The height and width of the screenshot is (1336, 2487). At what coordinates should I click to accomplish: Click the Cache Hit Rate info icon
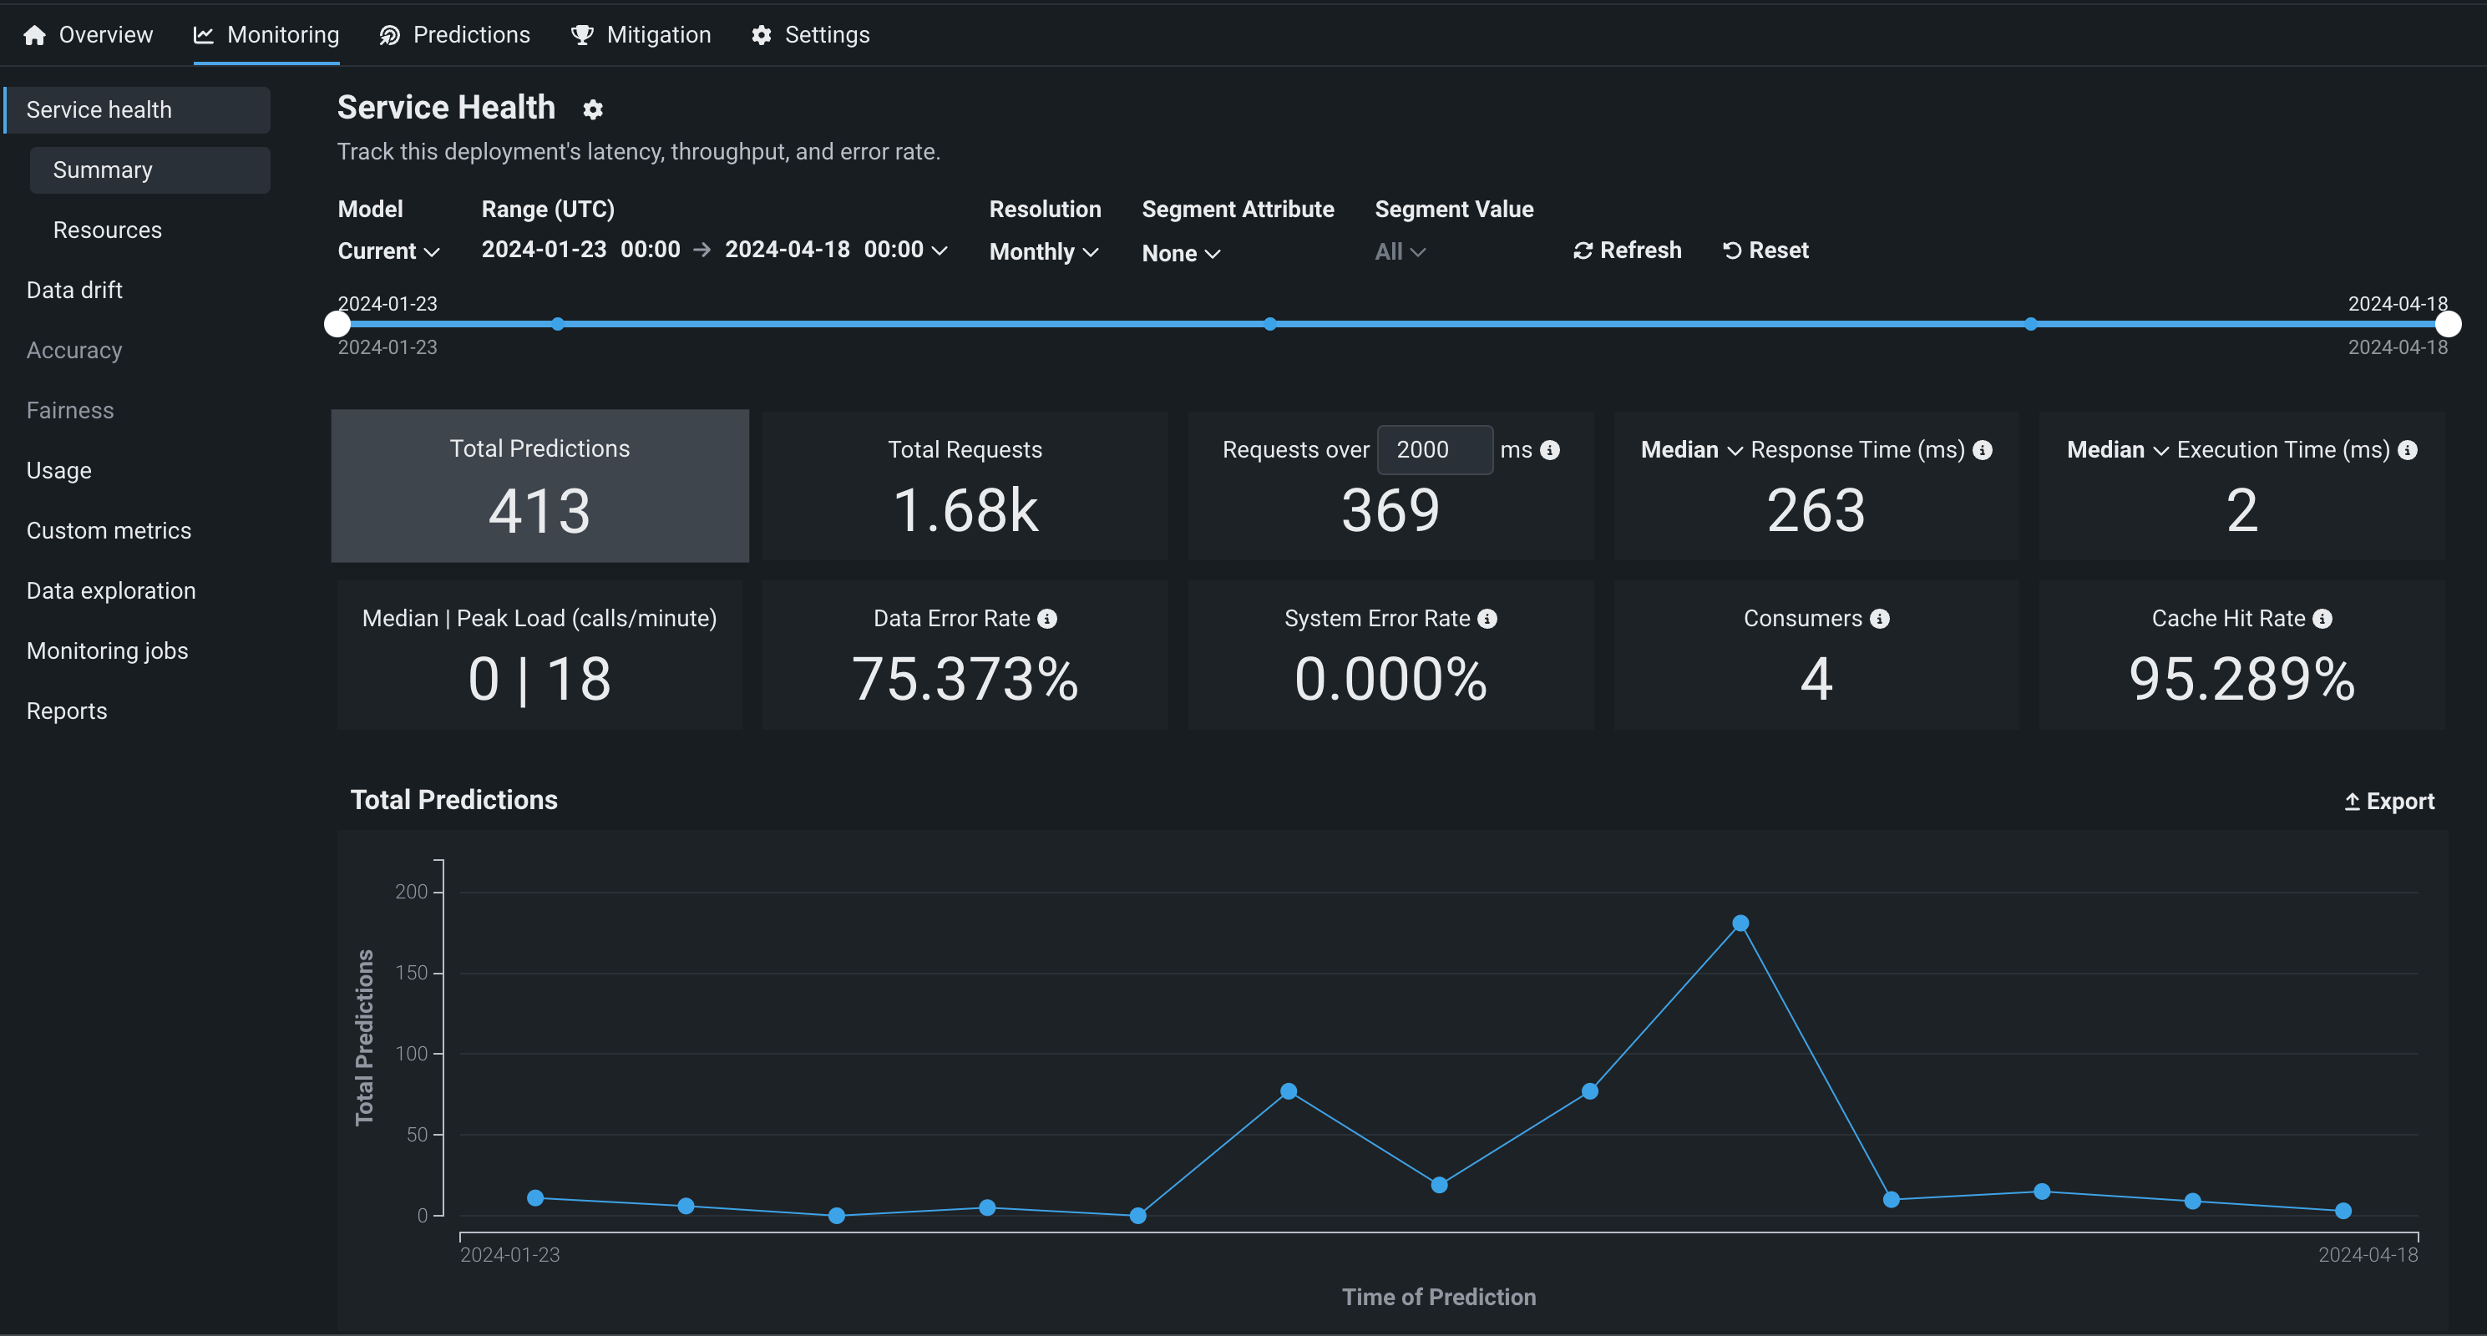click(2322, 619)
